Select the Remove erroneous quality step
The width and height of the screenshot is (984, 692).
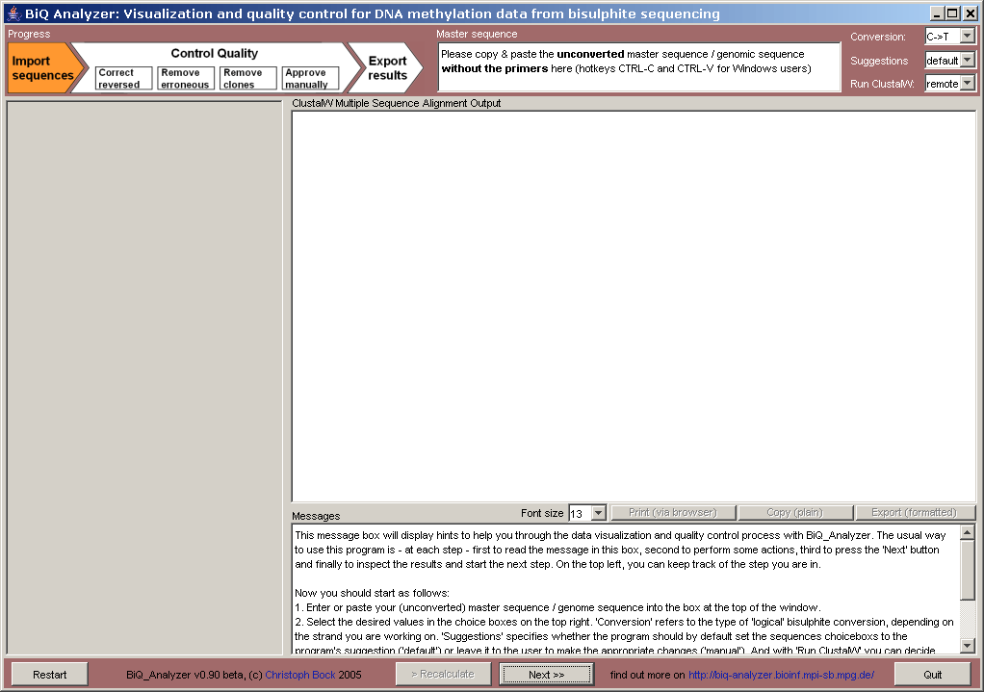pos(186,78)
